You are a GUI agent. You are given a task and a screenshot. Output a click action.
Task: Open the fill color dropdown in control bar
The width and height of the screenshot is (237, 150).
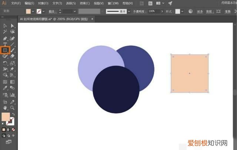point(34,11)
